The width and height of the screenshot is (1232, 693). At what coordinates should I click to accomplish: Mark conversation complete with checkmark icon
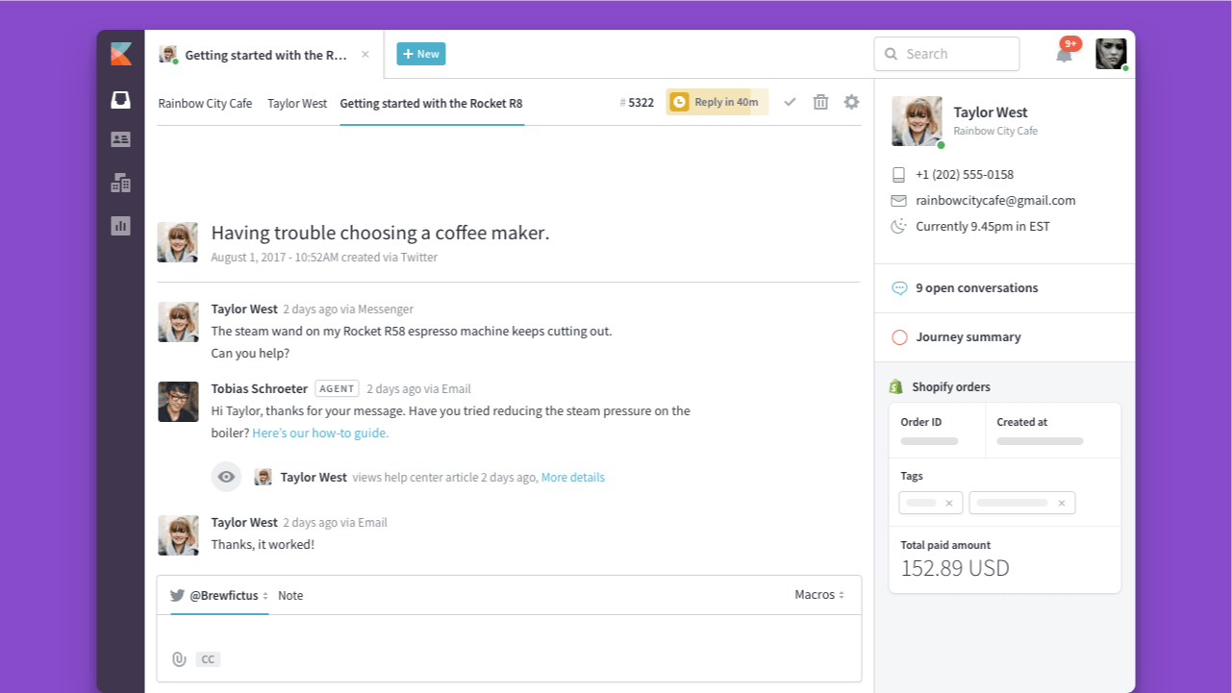[x=790, y=102]
